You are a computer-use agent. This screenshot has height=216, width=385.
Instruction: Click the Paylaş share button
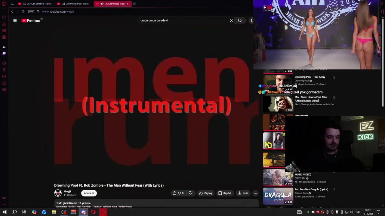(205, 193)
